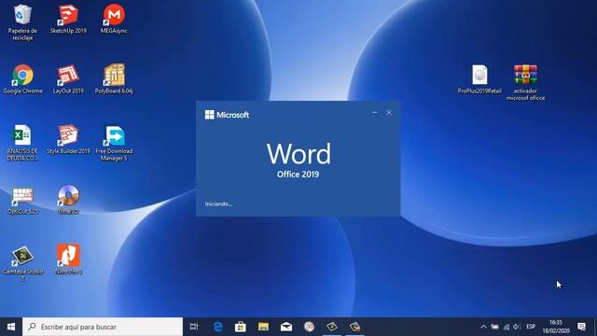This screenshot has width=597, height=336.
Task: Select the Opticut desktop shortcut with the keyboard icon
Action: (x=22, y=200)
